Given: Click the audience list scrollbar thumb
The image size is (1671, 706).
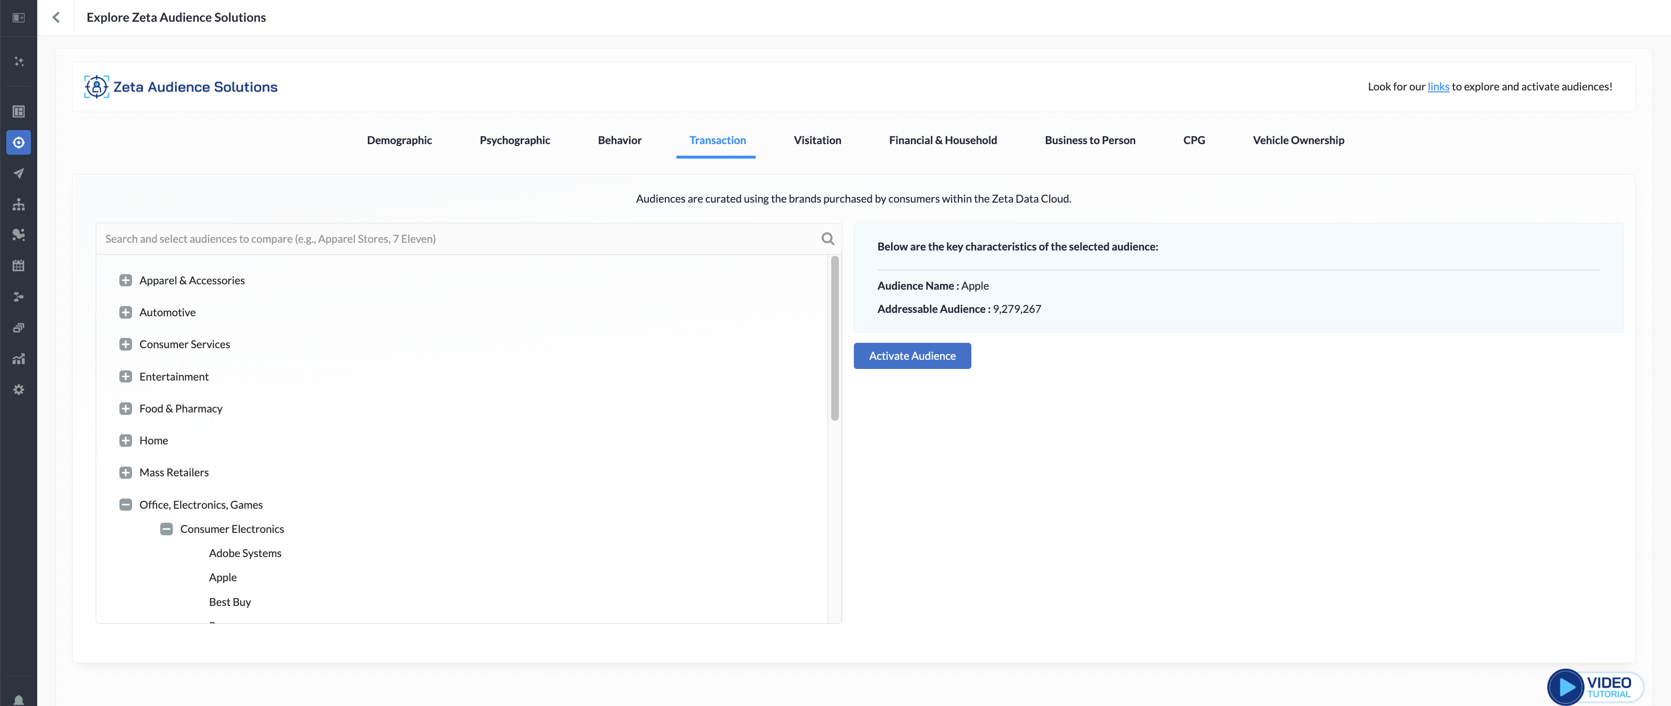Looking at the screenshot, I should pos(834,338).
